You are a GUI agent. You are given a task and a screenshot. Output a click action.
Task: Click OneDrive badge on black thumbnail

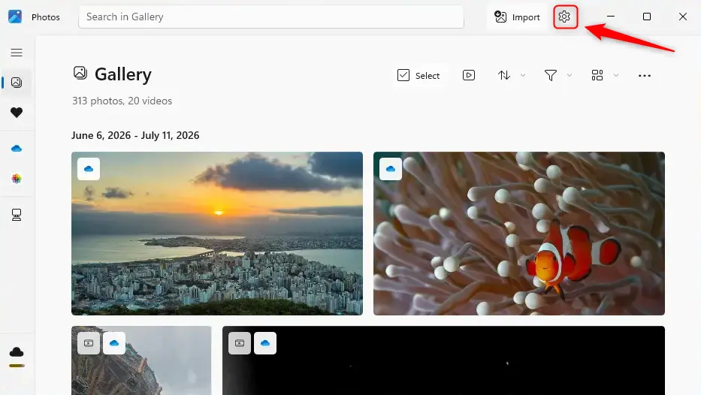(265, 343)
